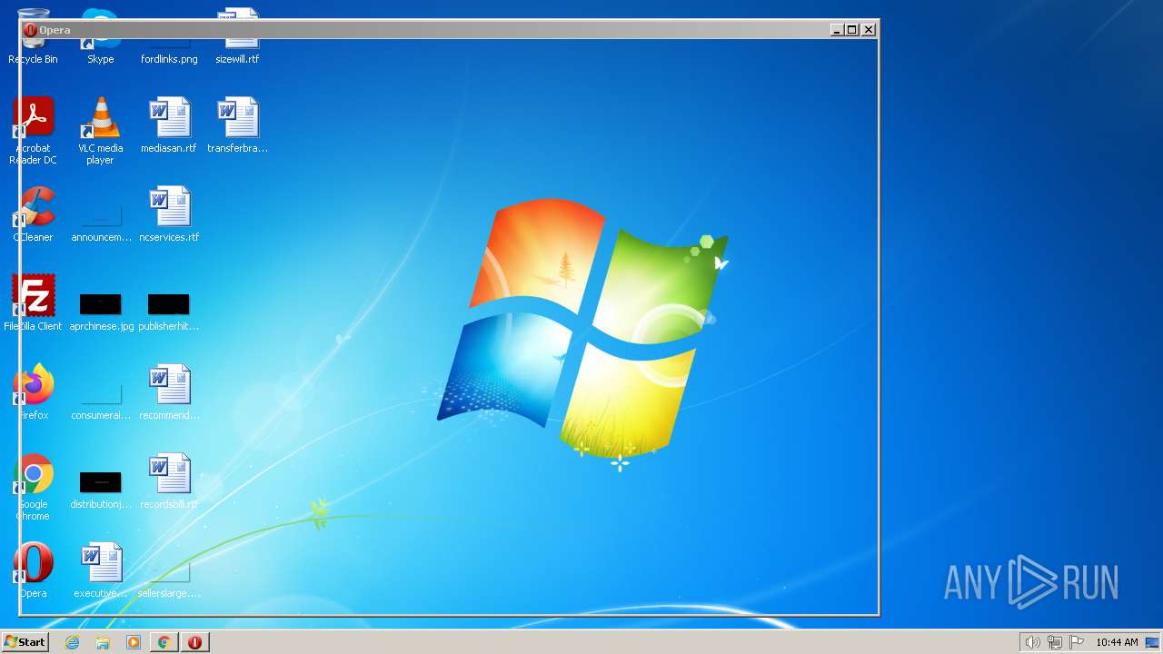
Task: Open the volume control tray icon
Action: [1032, 642]
